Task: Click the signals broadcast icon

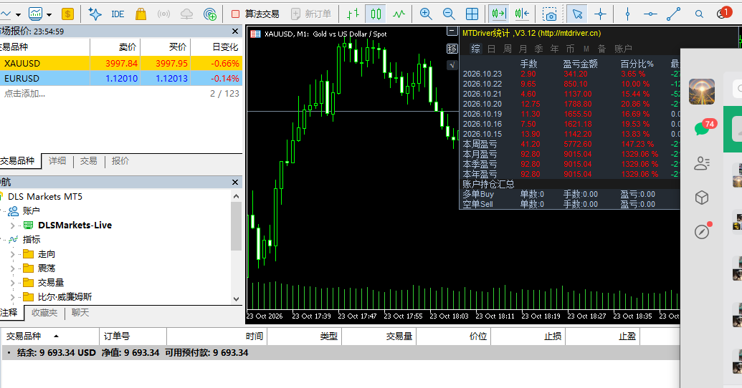Action: 163,14
